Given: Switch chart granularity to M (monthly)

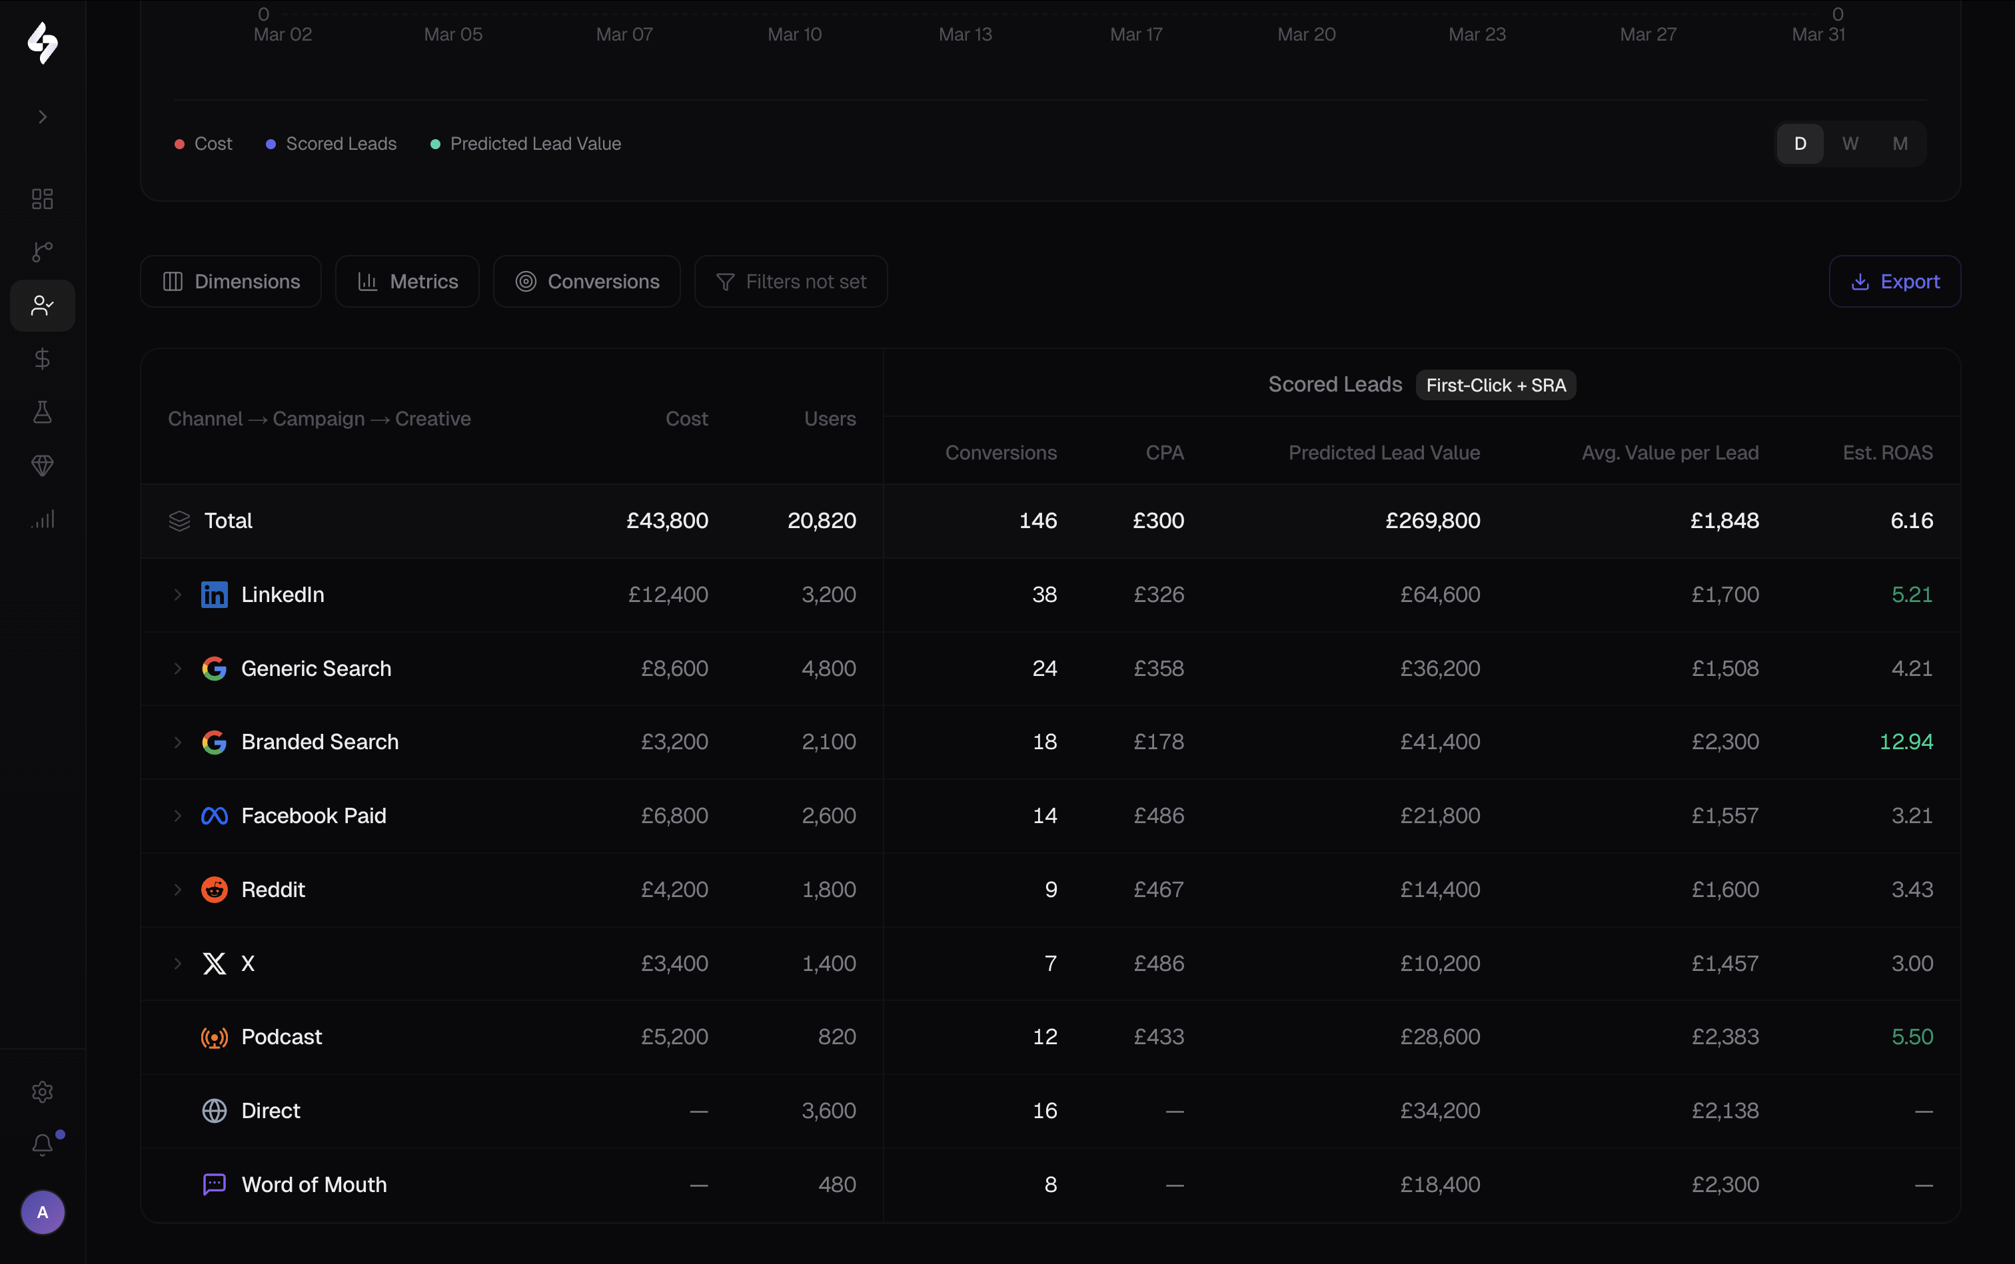Looking at the screenshot, I should pyautogui.click(x=1900, y=144).
